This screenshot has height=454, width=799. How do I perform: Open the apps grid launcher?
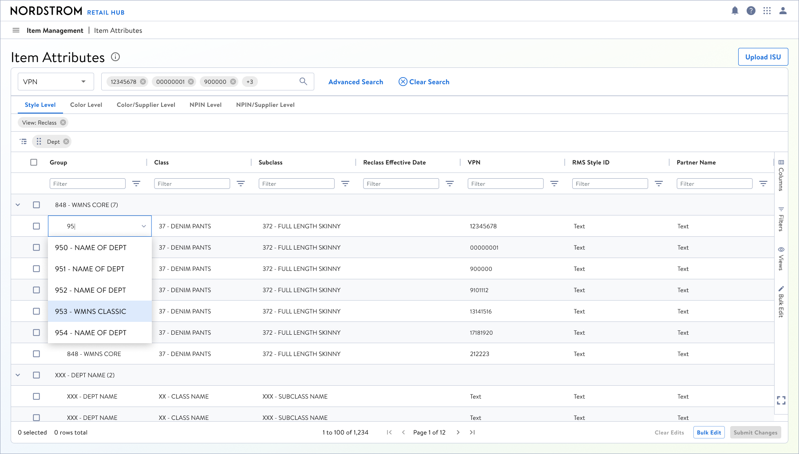tap(767, 11)
